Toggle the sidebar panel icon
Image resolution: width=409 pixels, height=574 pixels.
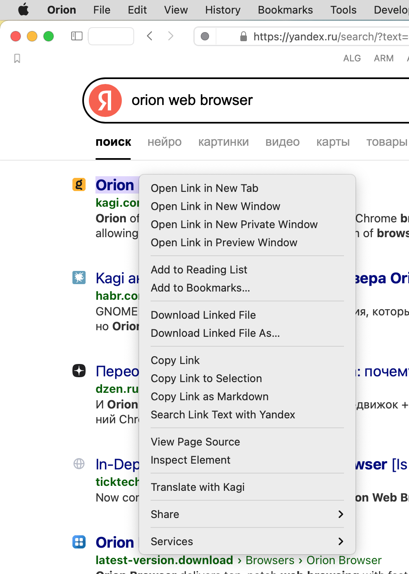(x=77, y=36)
